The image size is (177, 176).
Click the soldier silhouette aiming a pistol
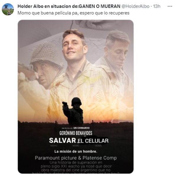[73, 111]
